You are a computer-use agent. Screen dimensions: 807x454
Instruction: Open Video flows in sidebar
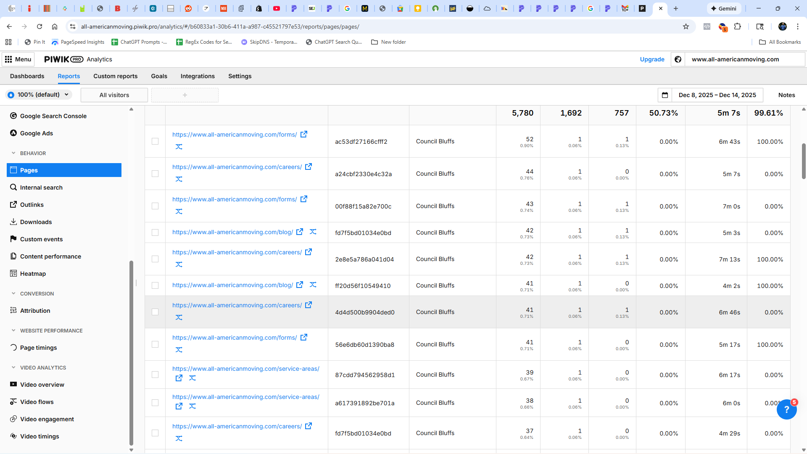pos(37,402)
